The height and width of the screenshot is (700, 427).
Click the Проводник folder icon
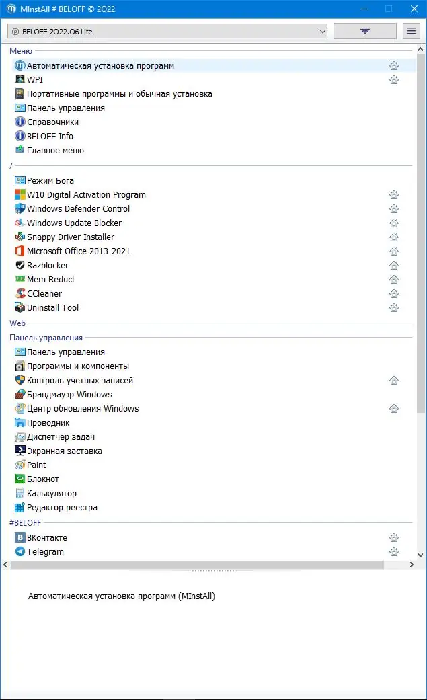(x=20, y=422)
